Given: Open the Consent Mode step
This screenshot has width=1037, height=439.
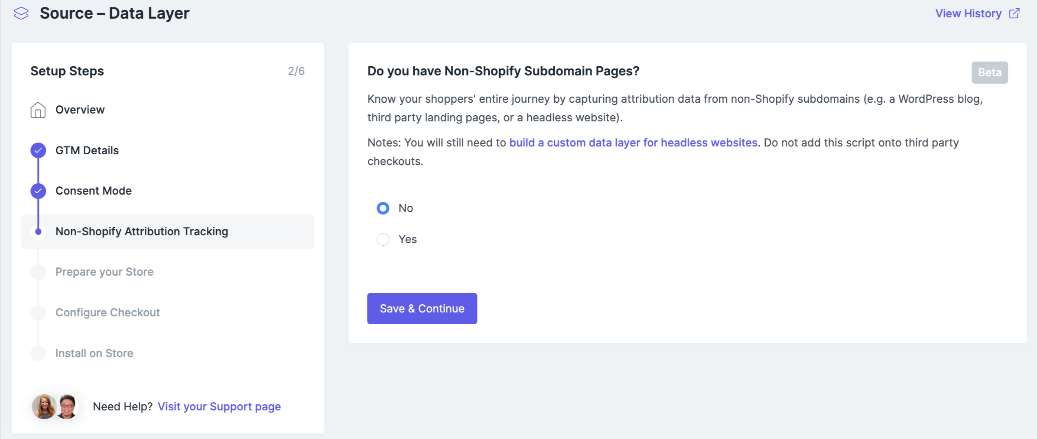Looking at the screenshot, I should point(94,191).
